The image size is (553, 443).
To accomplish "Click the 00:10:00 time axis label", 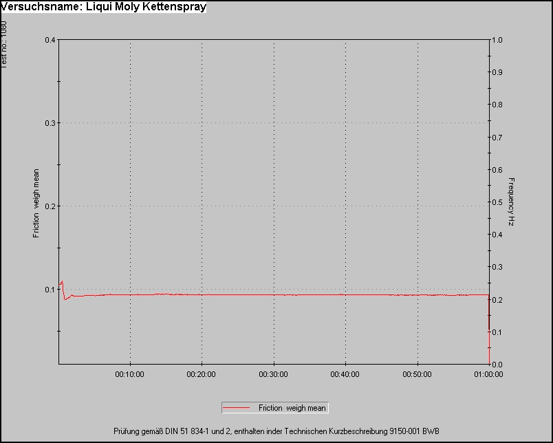I will pyautogui.click(x=129, y=374).
